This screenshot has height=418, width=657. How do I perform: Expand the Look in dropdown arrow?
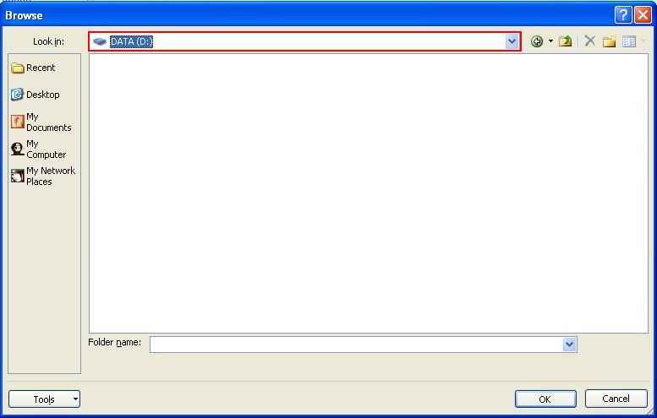[x=512, y=41]
